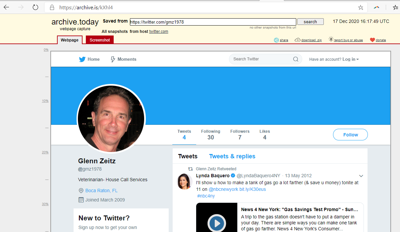Viewport: 400px width, 232px height.
Task: Click the joined date calendar icon
Action: coord(81,200)
